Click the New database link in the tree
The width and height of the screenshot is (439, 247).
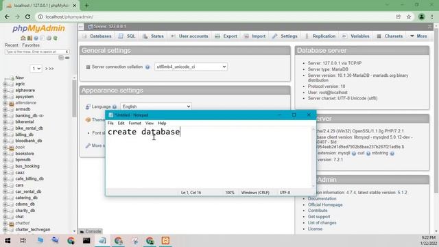20,78
